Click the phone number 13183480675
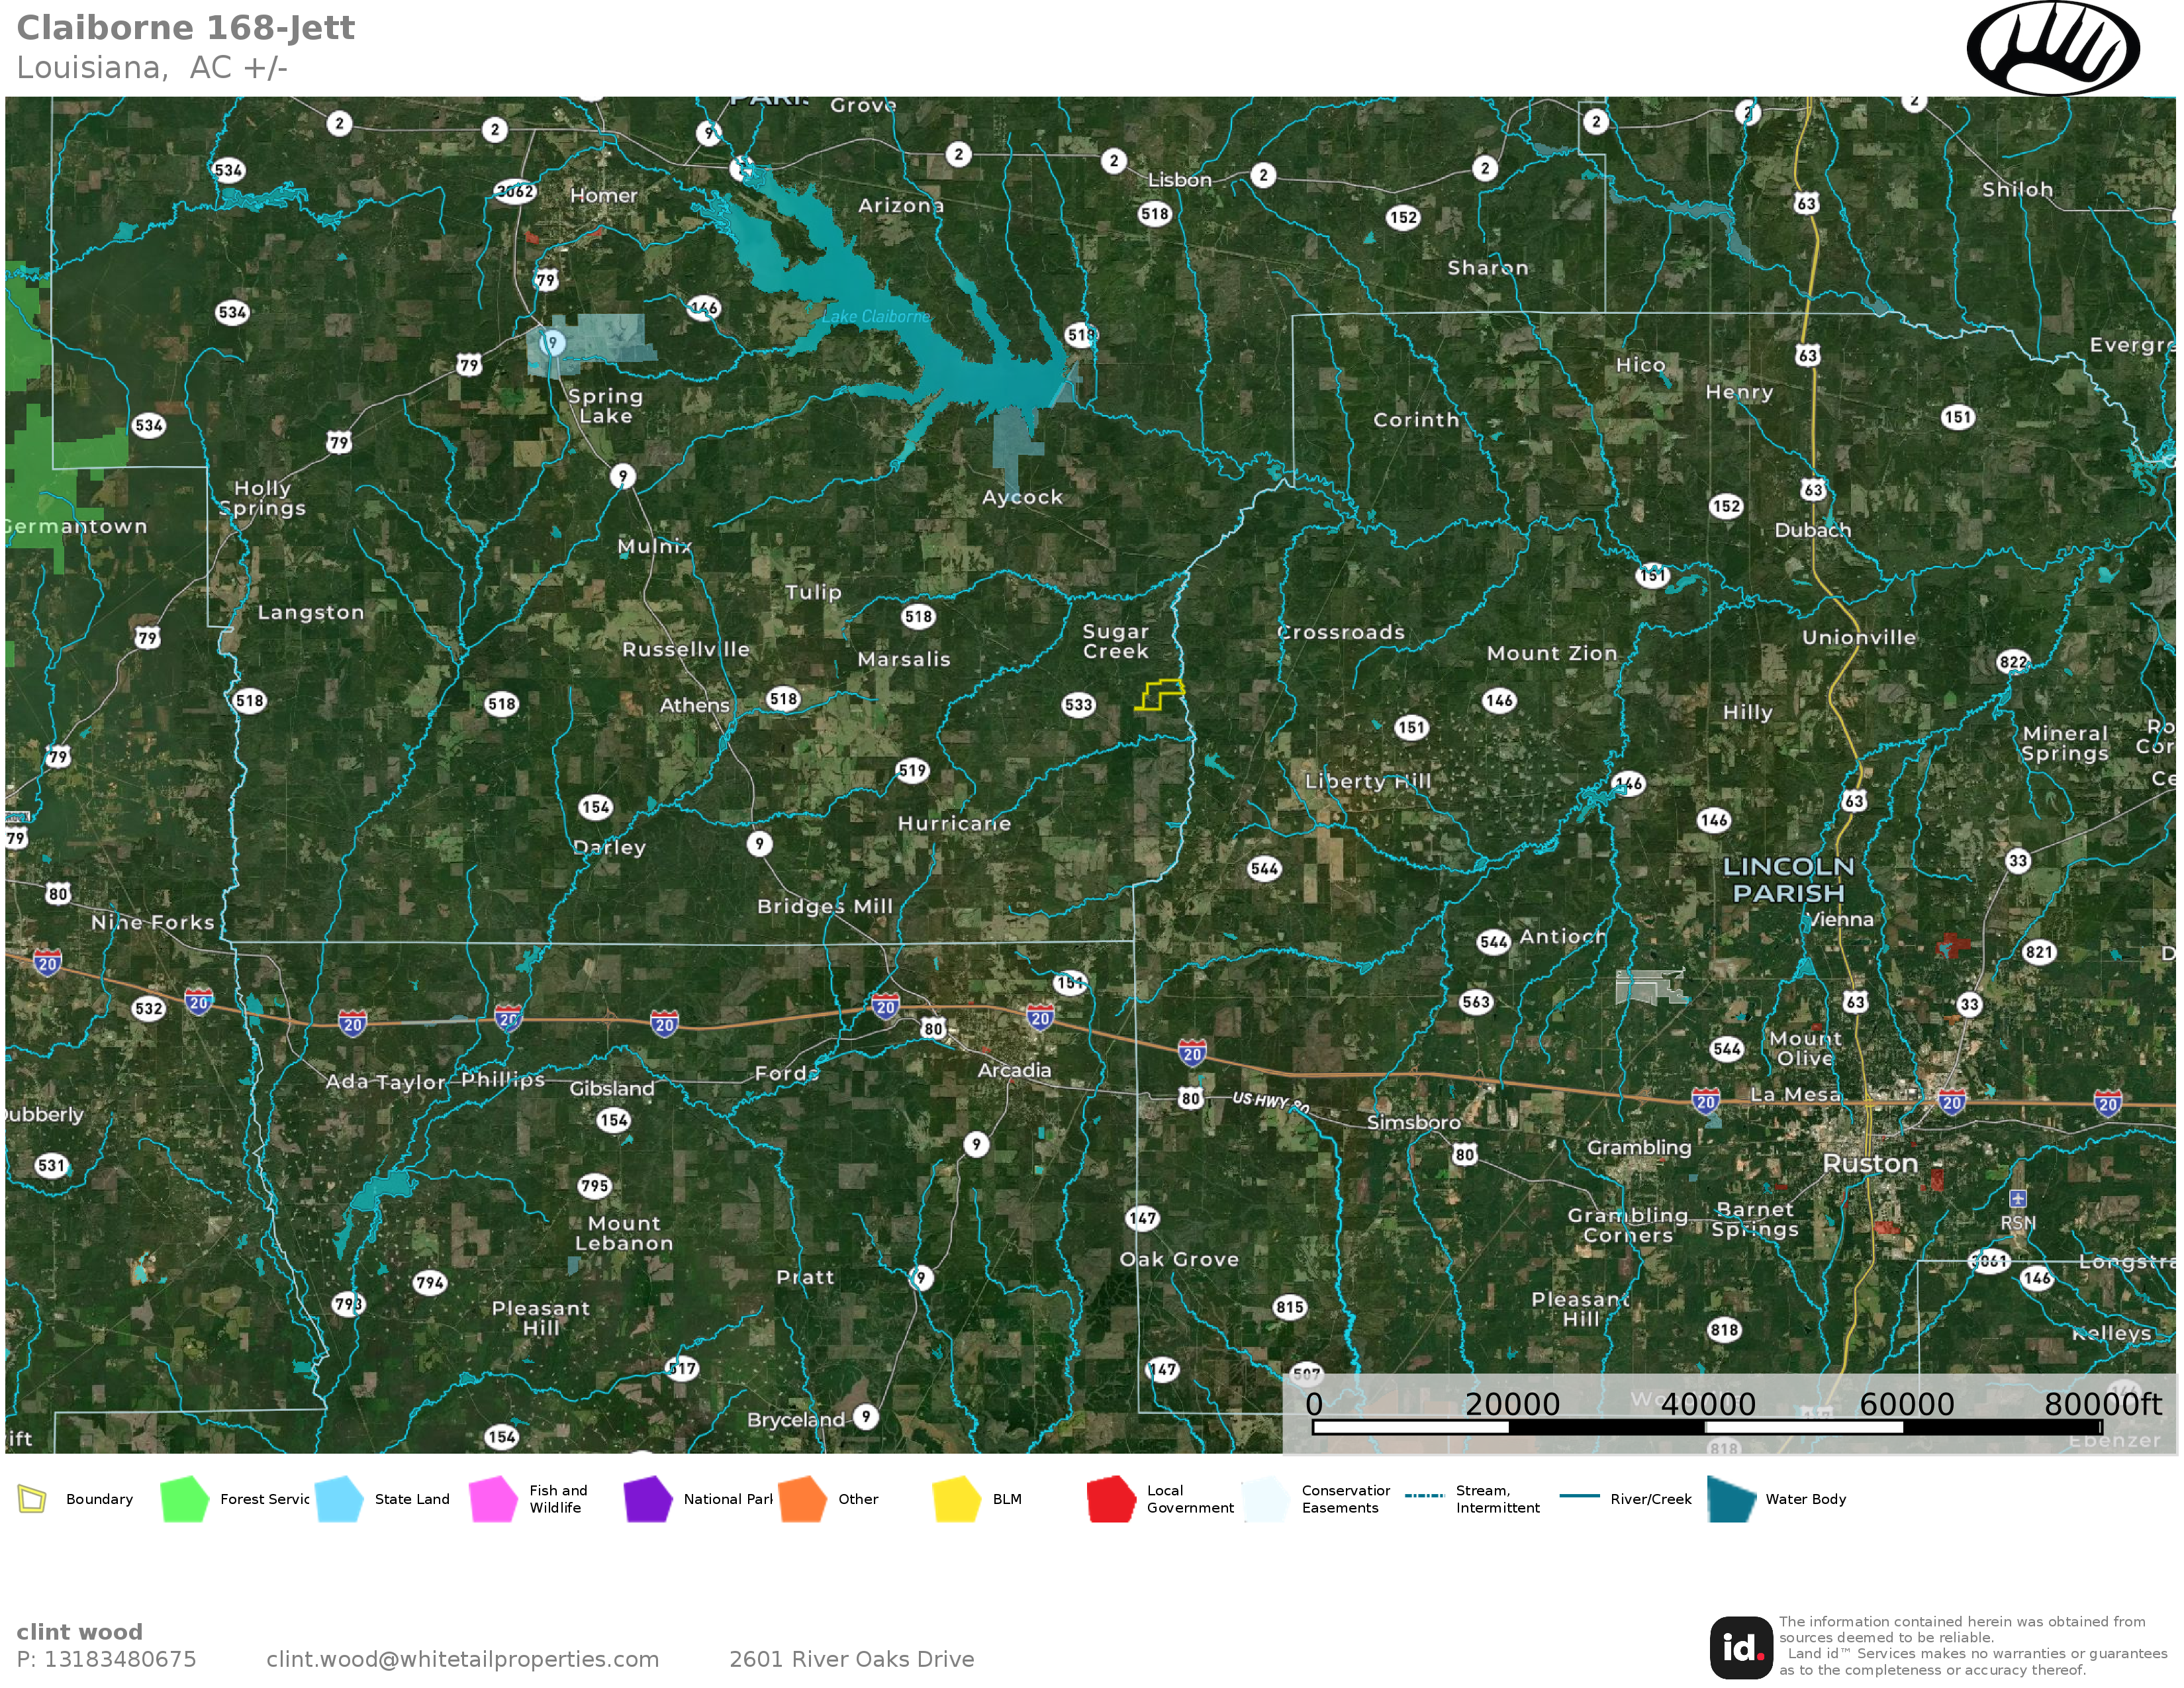 click(x=119, y=1659)
